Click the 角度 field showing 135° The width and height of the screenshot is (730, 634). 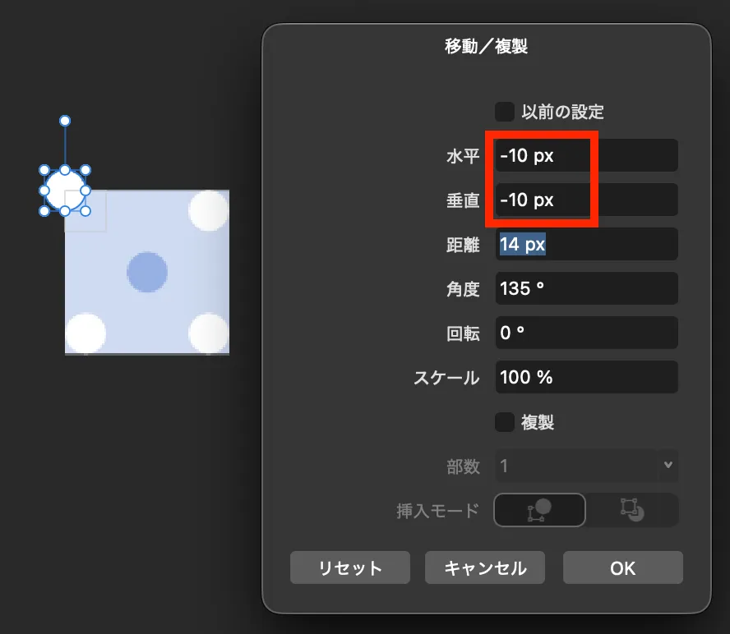(x=586, y=288)
